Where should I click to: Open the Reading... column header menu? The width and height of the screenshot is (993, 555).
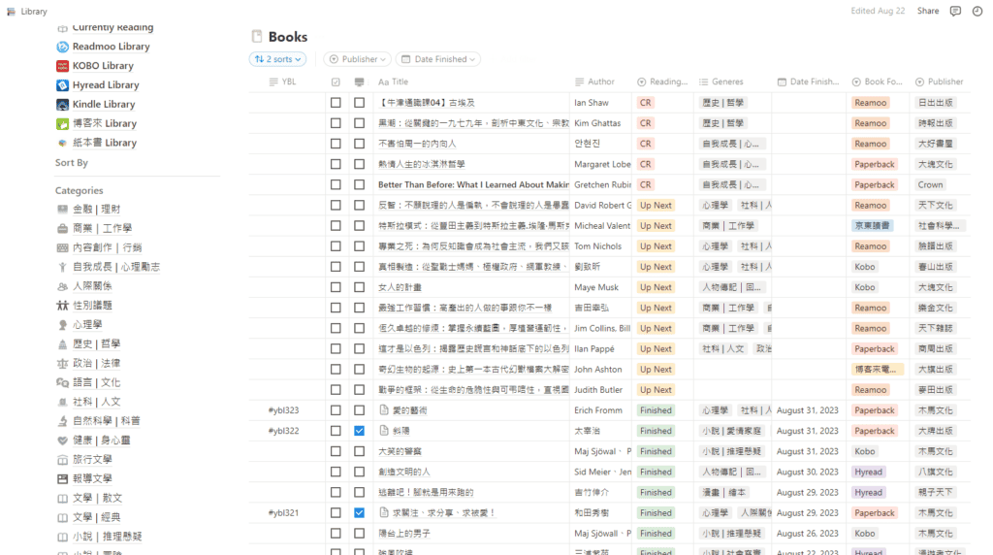[x=662, y=82]
